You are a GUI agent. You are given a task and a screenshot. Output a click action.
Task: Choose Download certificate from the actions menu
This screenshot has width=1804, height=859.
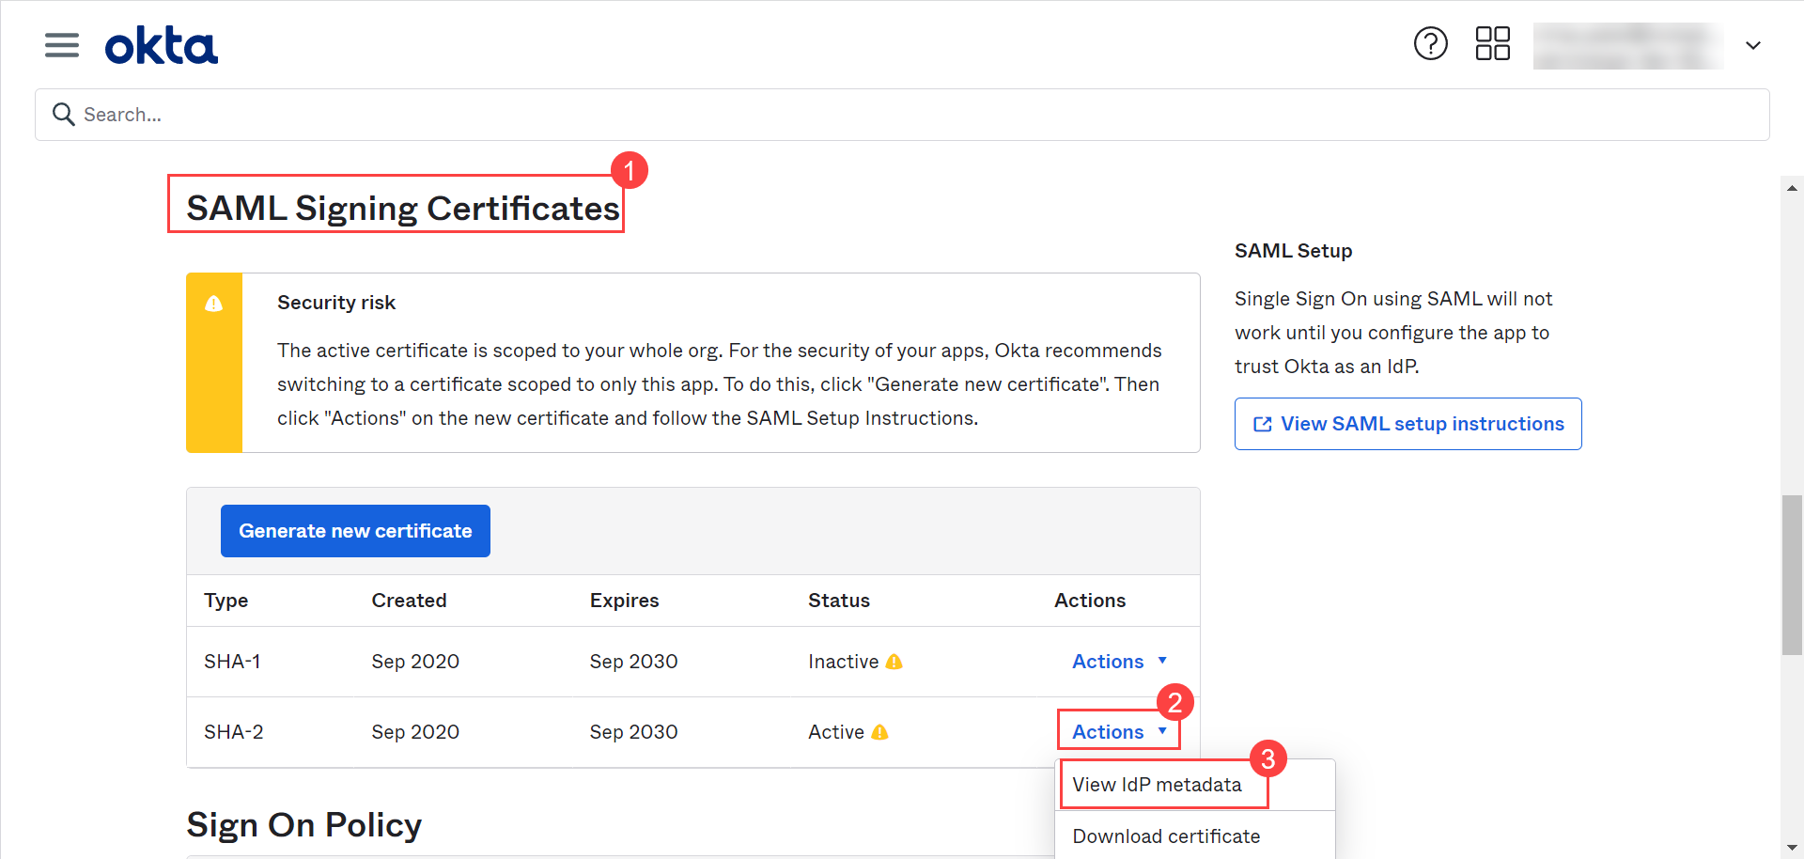coord(1166,836)
